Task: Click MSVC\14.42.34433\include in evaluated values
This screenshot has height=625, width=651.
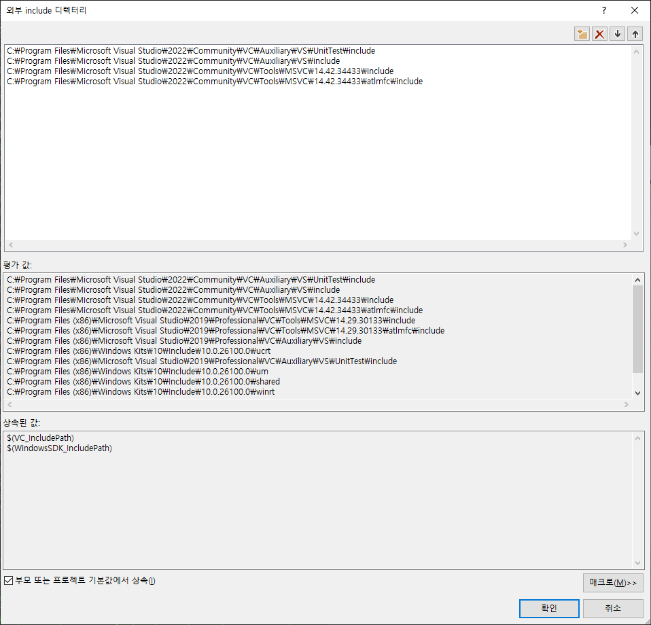Action: click(200, 300)
